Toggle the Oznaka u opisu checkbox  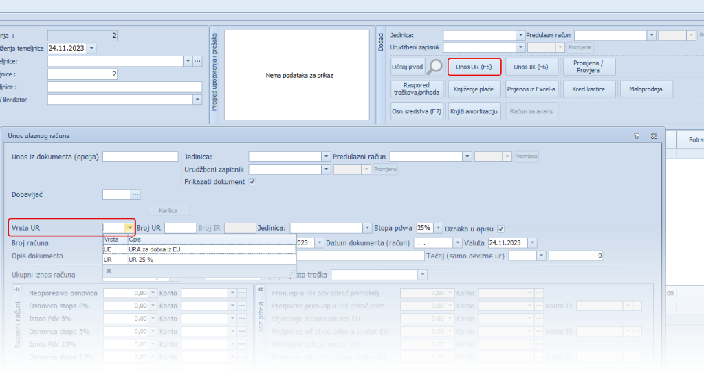click(500, 229)
